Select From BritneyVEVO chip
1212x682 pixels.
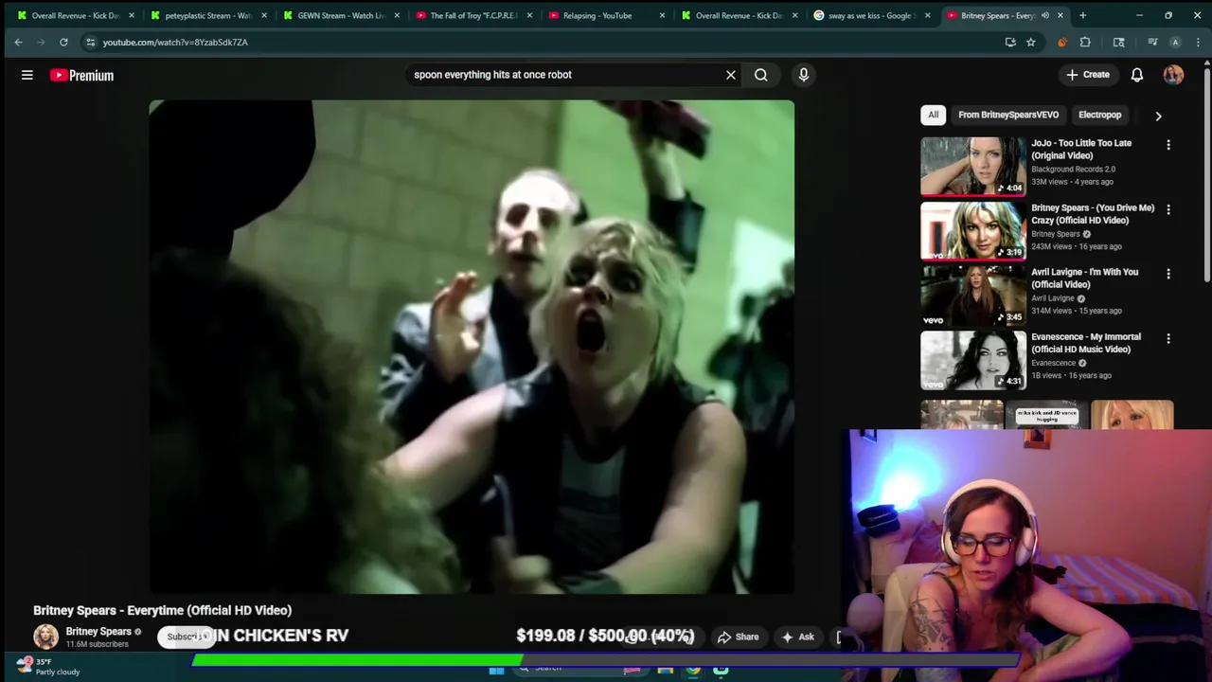[1008, 115]
